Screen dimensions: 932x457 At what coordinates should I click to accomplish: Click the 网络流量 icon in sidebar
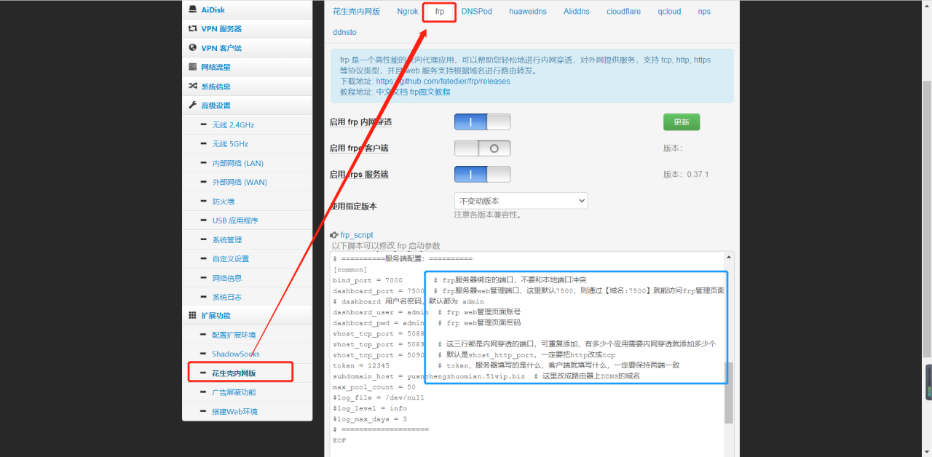[193, 67]
